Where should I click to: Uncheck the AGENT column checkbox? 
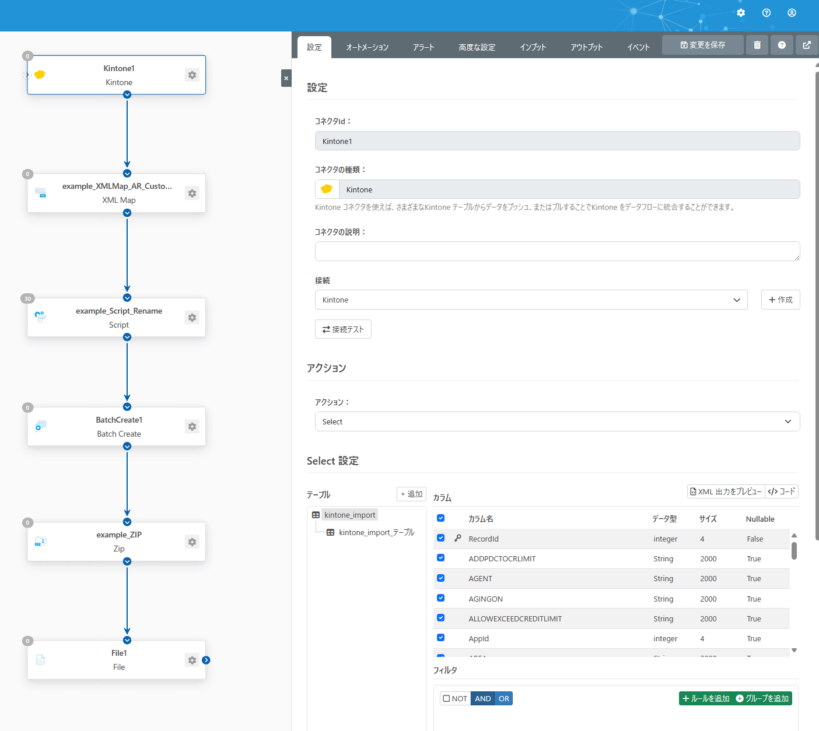pos(441,578)
